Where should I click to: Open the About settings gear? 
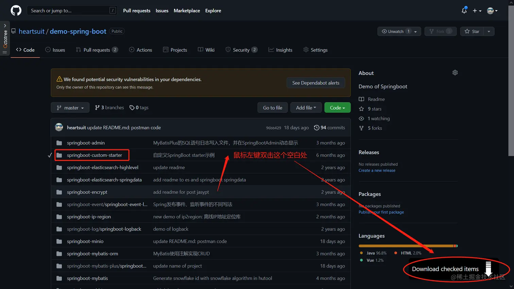coord(455,73)
